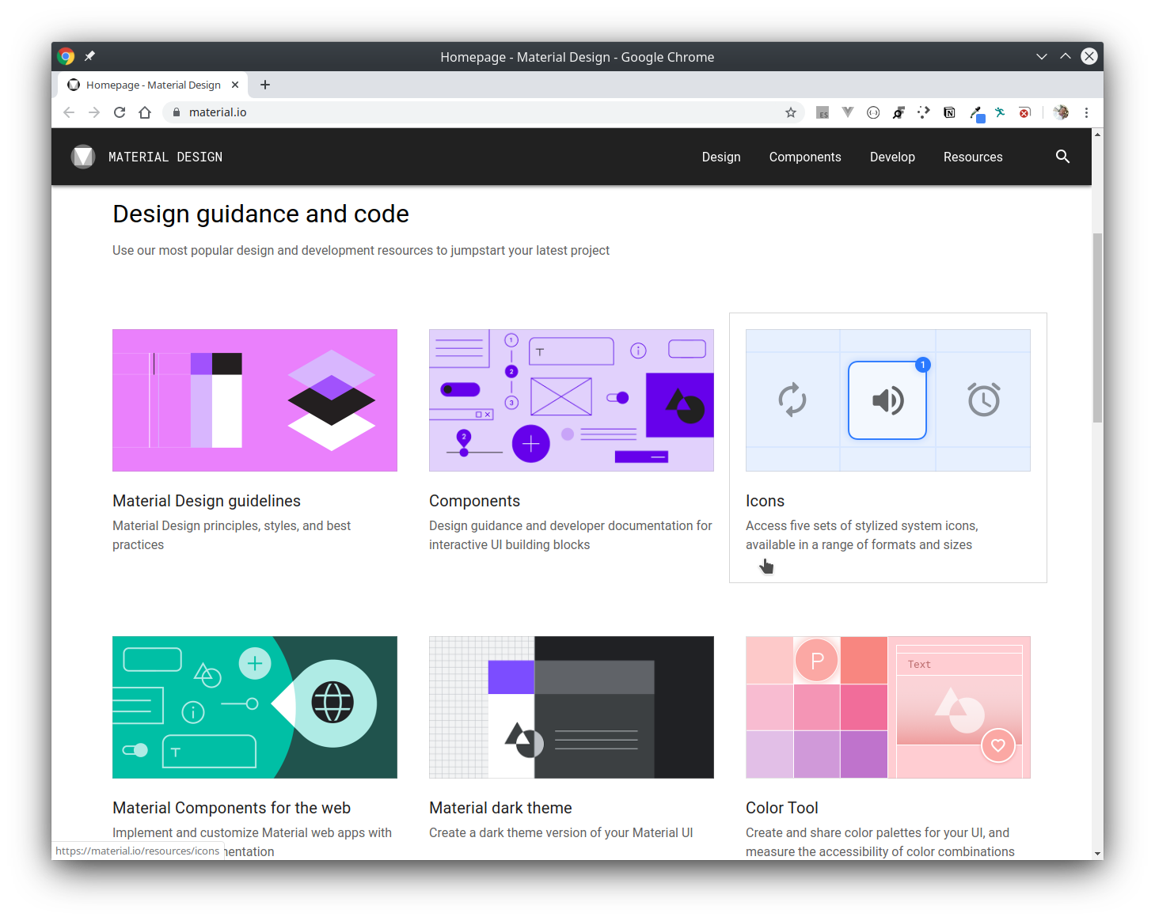Click the purple Components illustration thumbnail
Screen dimensions: 1155x921
click(572, 400)
